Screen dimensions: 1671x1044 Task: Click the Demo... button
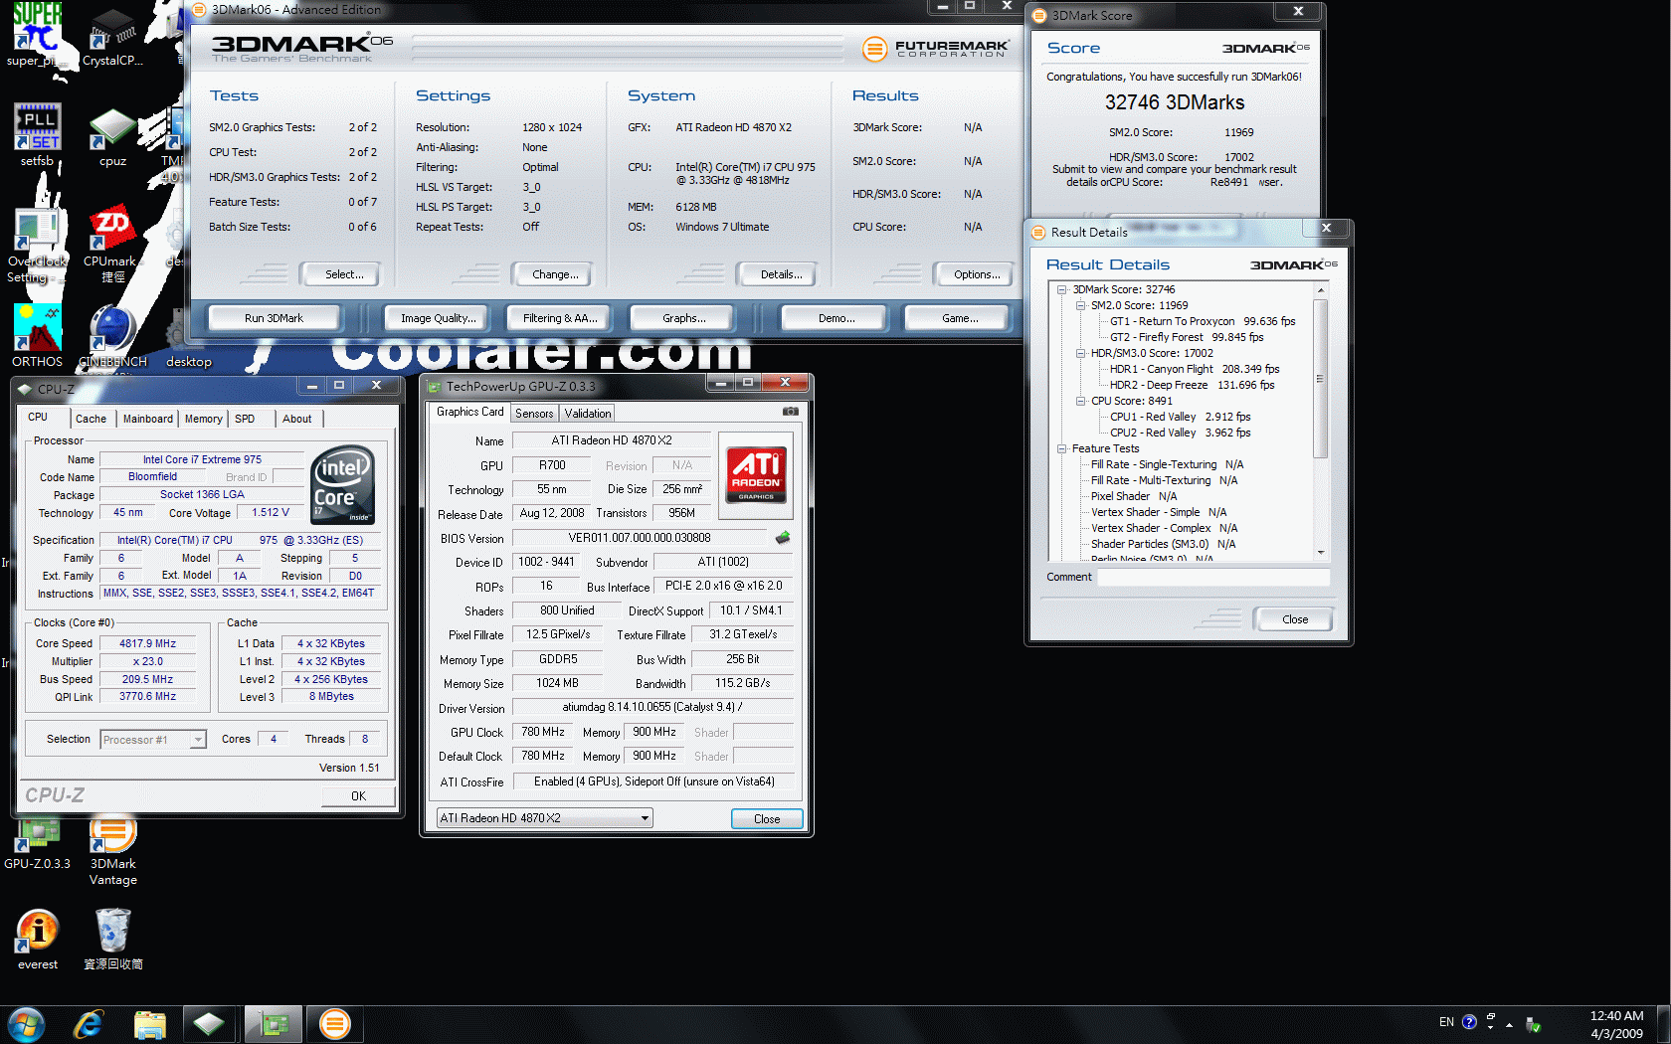tap(836, 318)
